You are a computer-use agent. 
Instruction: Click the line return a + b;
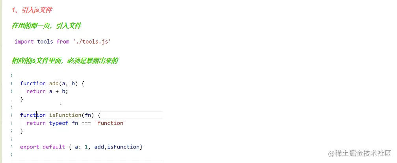(47, 91)
